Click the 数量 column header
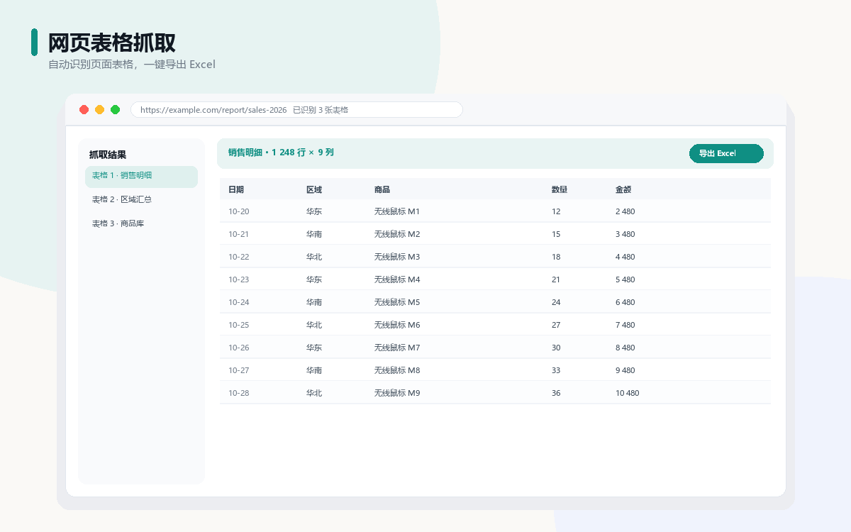 [560, 189]
